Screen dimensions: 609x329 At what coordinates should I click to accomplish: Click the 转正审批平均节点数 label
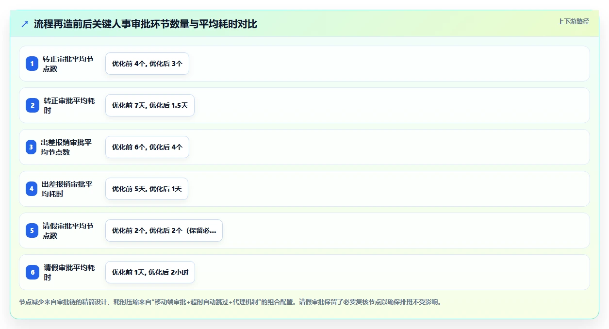tap(68, 64)
